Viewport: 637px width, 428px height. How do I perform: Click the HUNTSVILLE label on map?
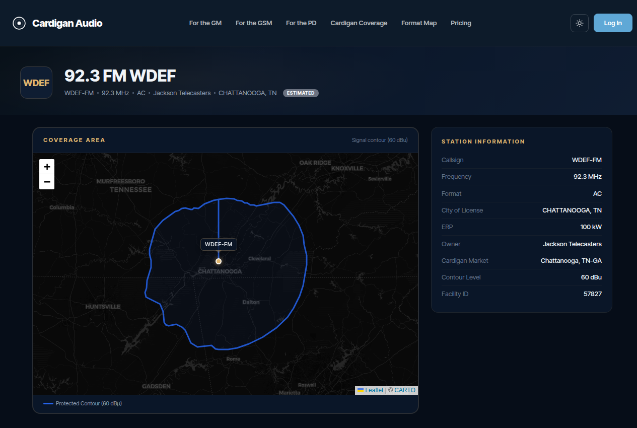pyautogui.click(x=103, y=307)
